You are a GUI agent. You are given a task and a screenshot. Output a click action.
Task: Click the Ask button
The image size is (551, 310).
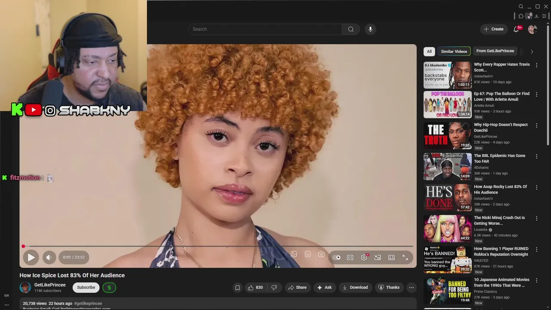point(324,288)
